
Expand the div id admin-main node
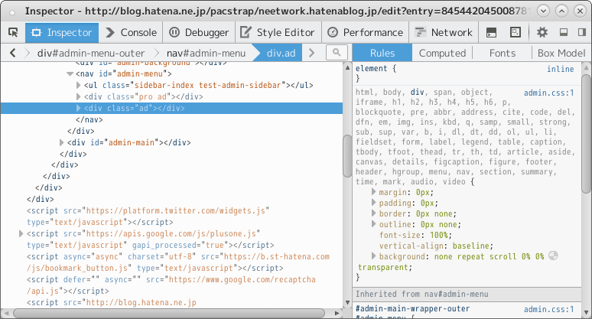[61, 143]
